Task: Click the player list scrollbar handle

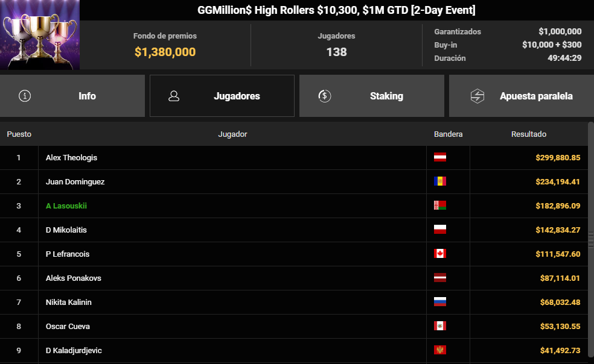Action: [590, 240]
